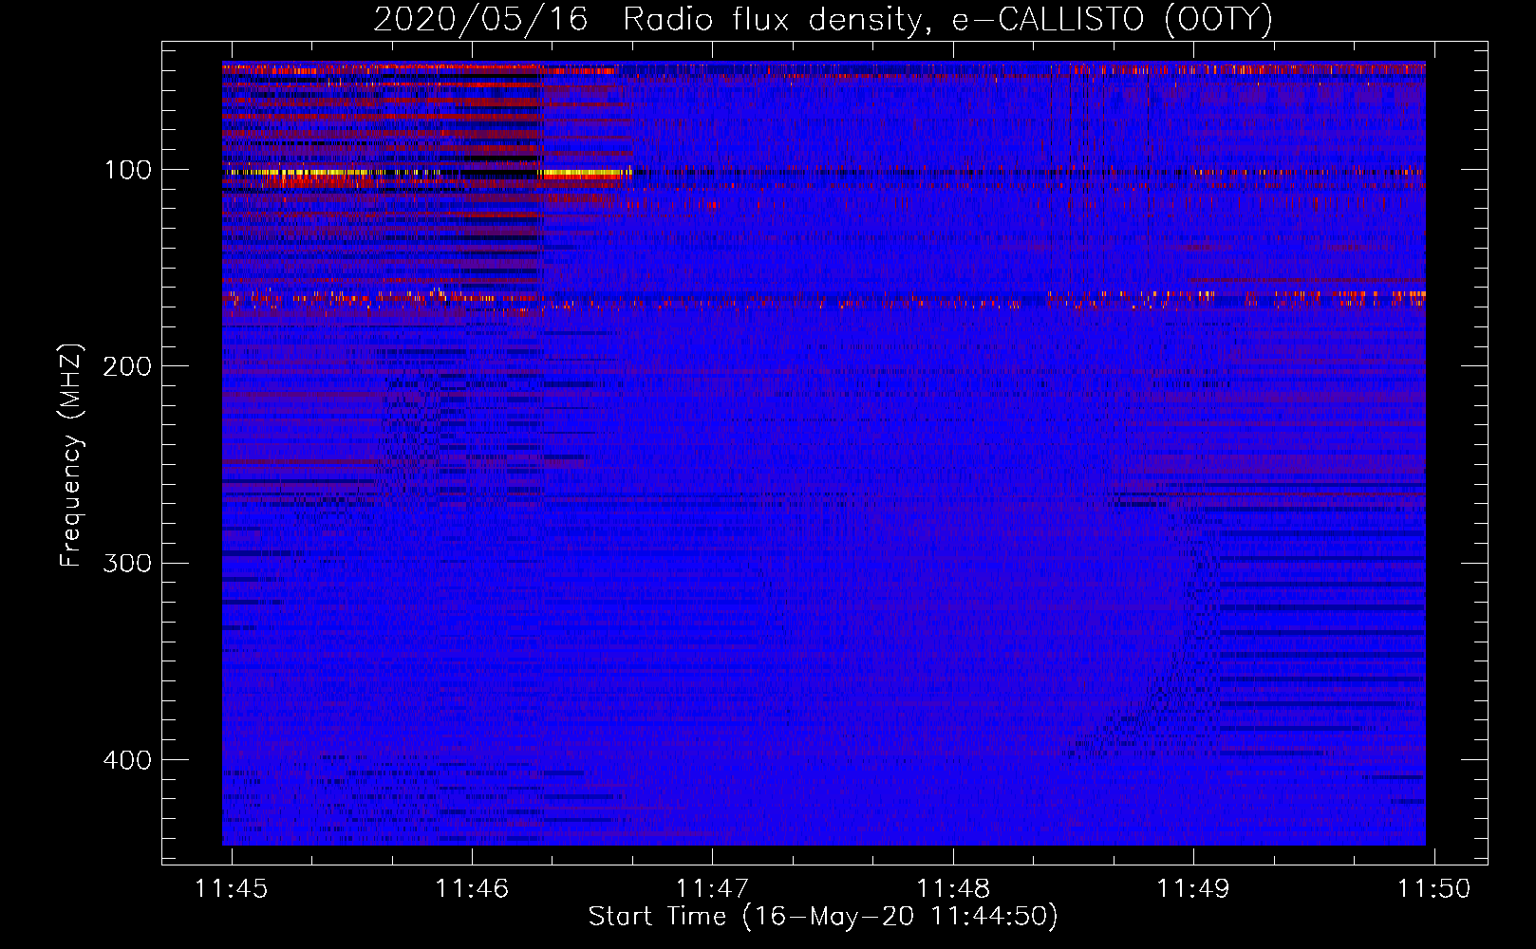Click the 11:46 time tick label

(x=472, y=888)
